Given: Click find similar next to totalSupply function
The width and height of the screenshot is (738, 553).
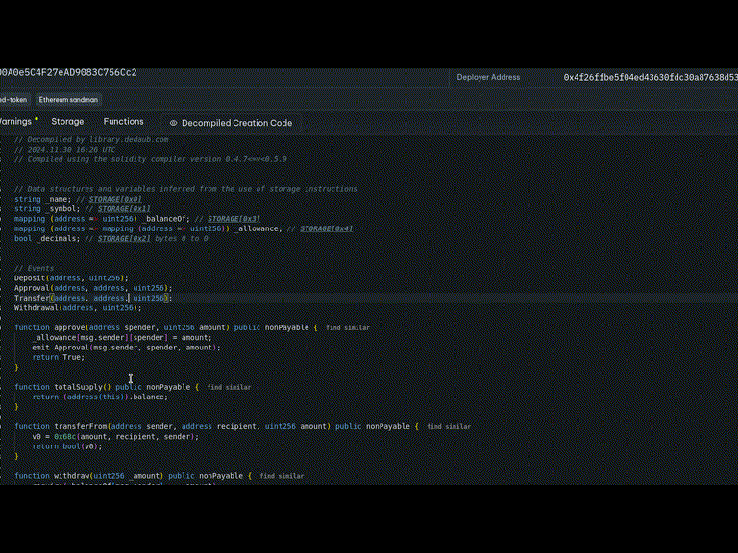Looking at the screenshot, I should pyautogui.click(x=229, y=387).
